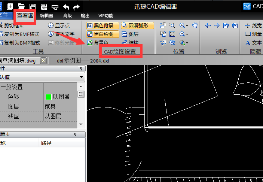The width and height of the screenshot is (263, 182).
Task: Open 背景色 background color setting
Action: click(x=98, y=43)
